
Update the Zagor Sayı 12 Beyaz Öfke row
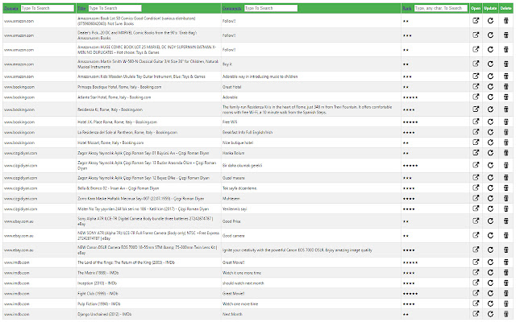(x=490, y=178)
